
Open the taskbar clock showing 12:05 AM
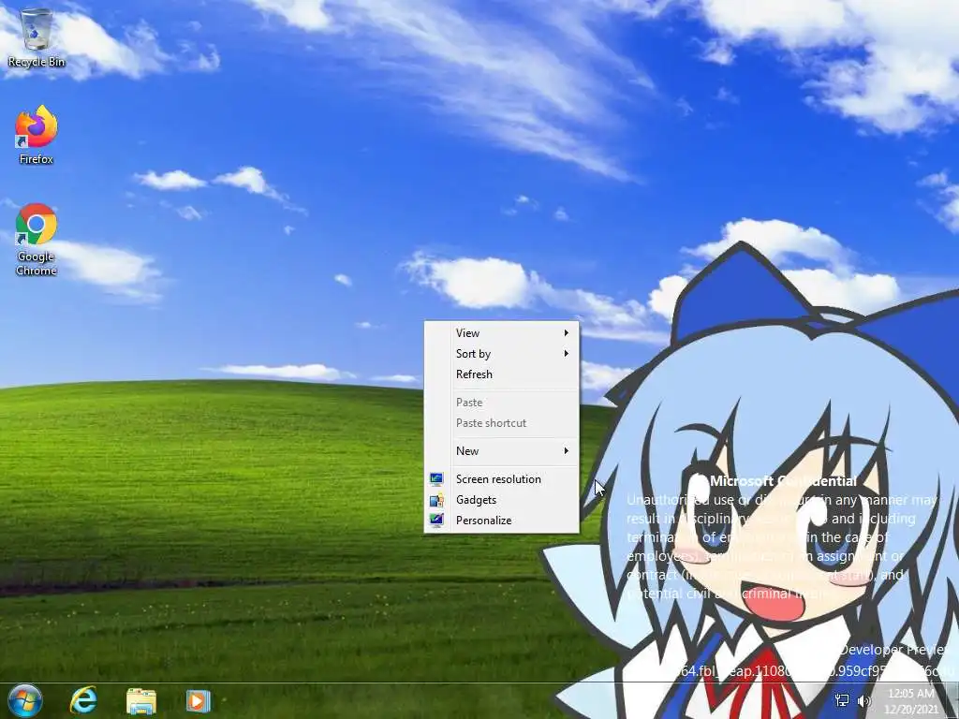click(910, 701)
